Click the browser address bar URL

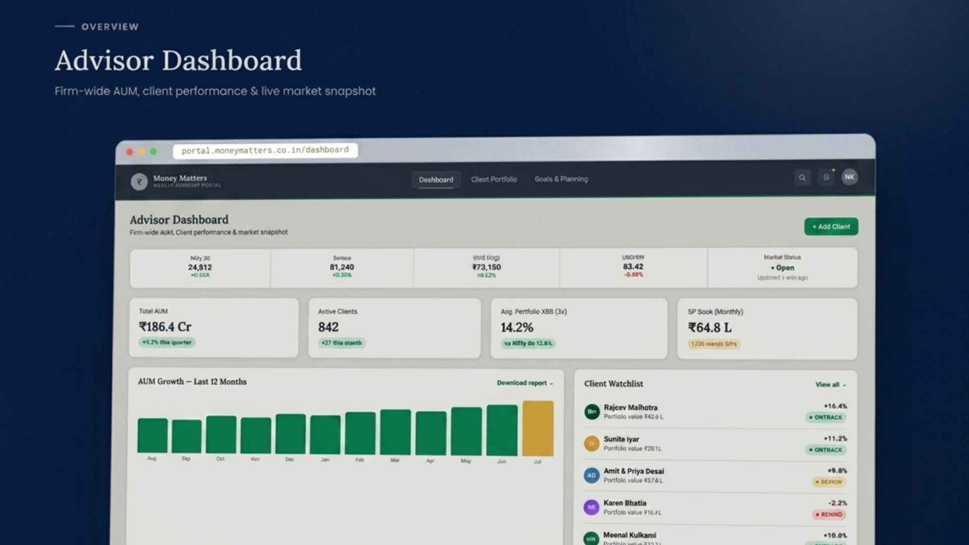coord(265,150)
